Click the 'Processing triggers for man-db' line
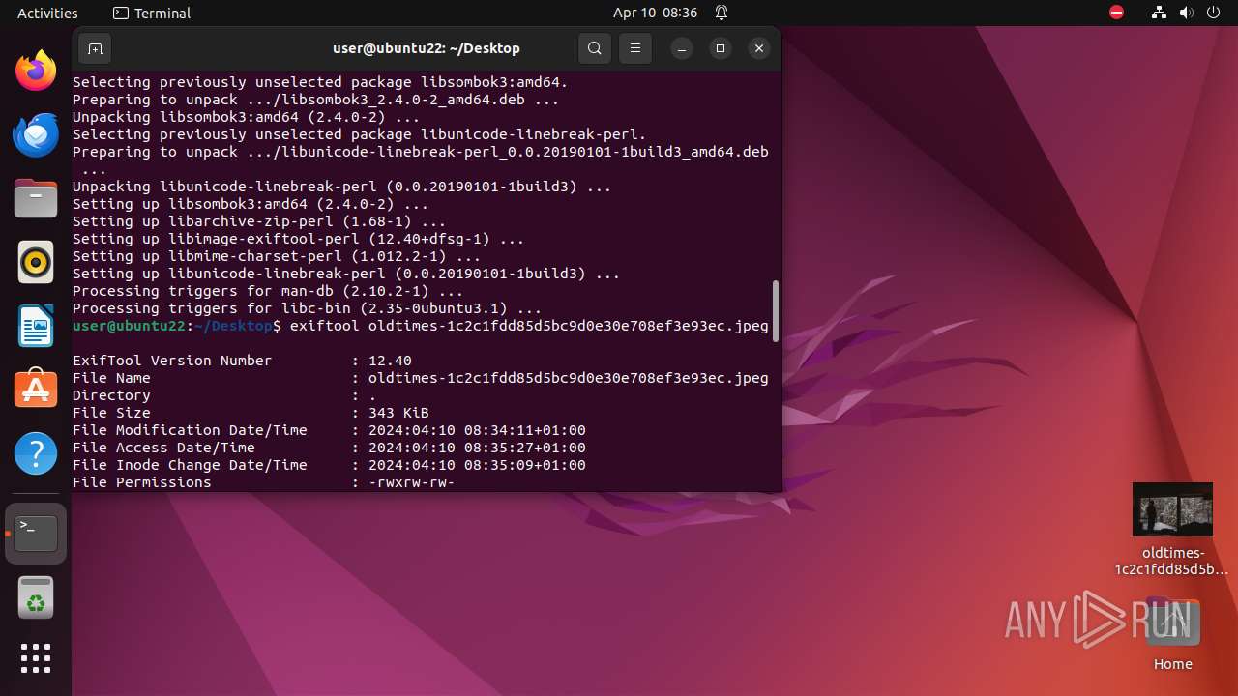Screen dimensions: 1238x696 [x=268, y=291]
